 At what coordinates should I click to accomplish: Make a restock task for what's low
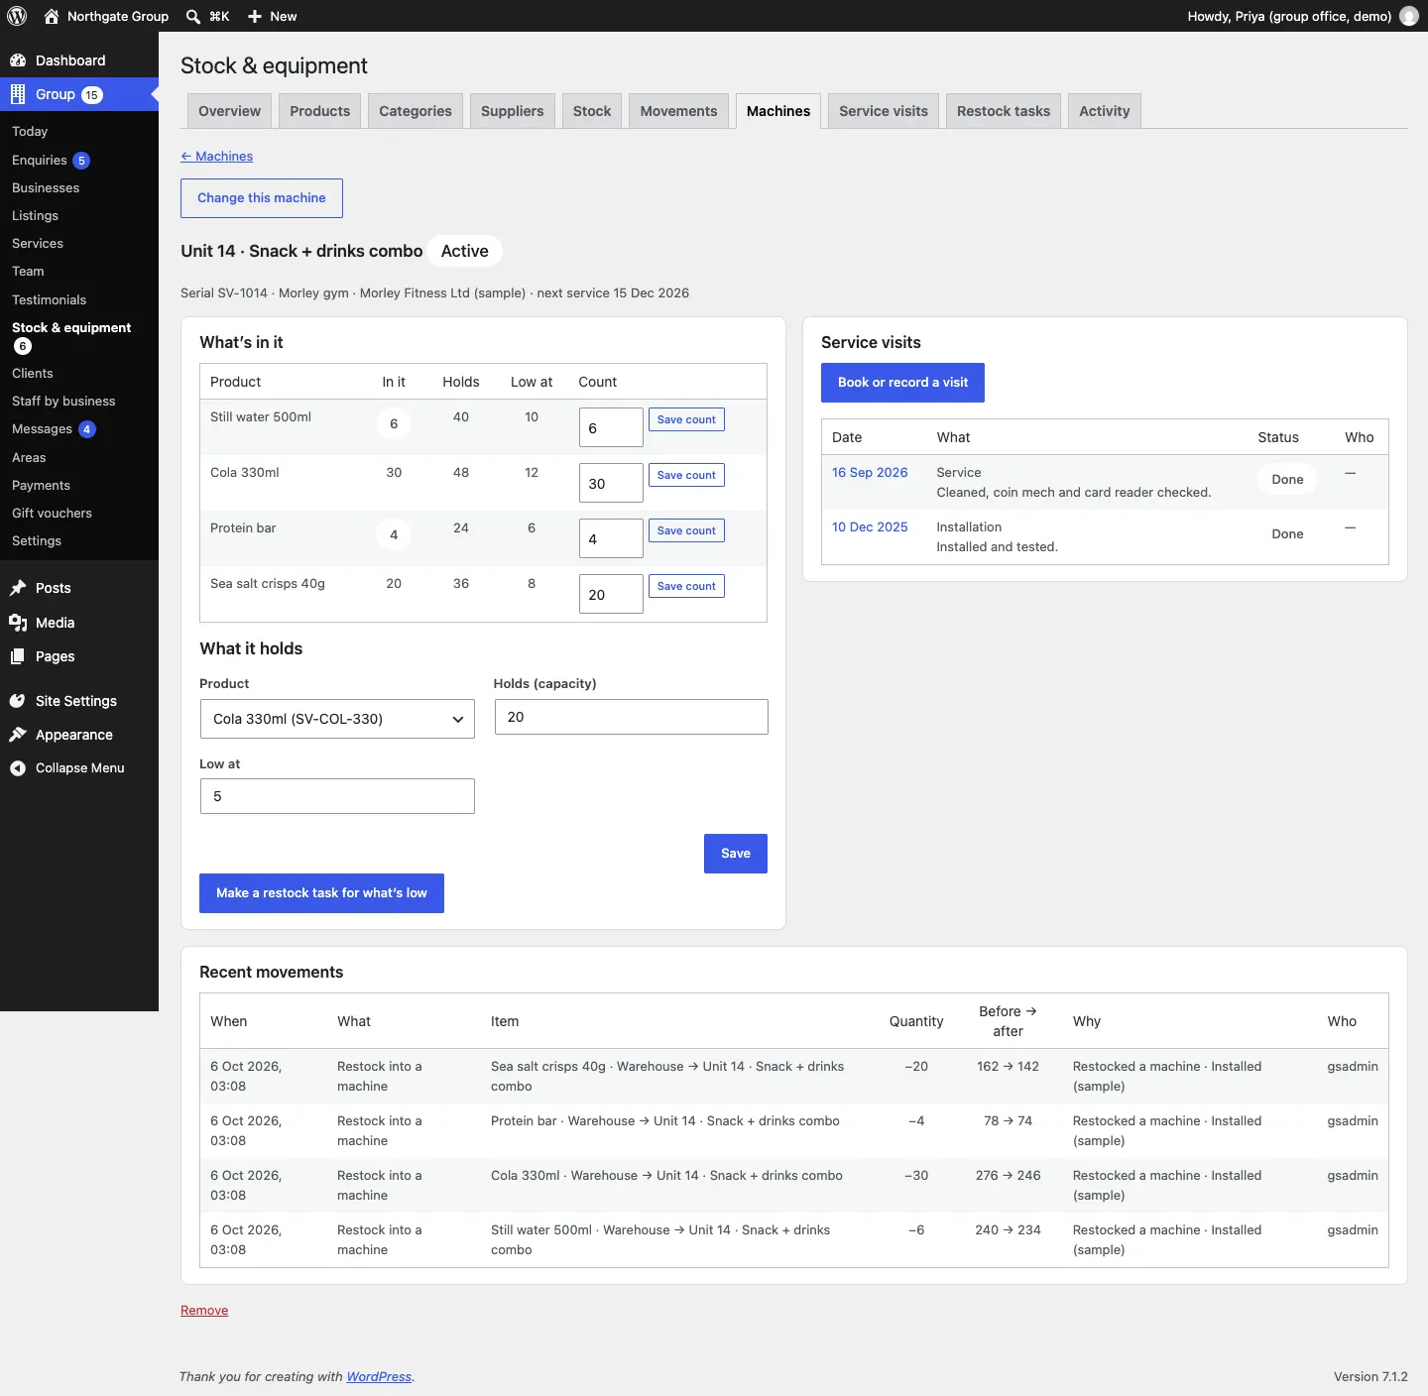tap(321, 893)
